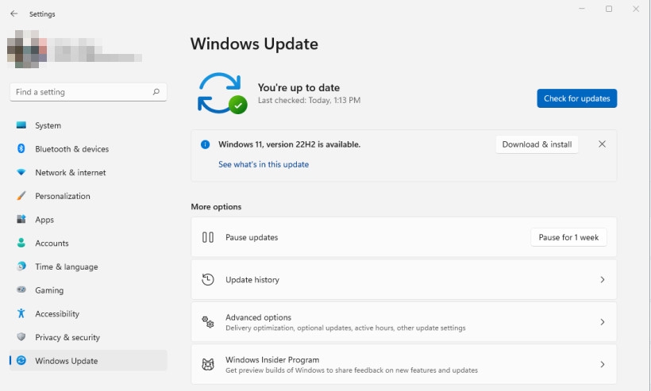Click the user profile avatar
The image size is (651, 391).
pyautogui.click(x=27, y=49)
